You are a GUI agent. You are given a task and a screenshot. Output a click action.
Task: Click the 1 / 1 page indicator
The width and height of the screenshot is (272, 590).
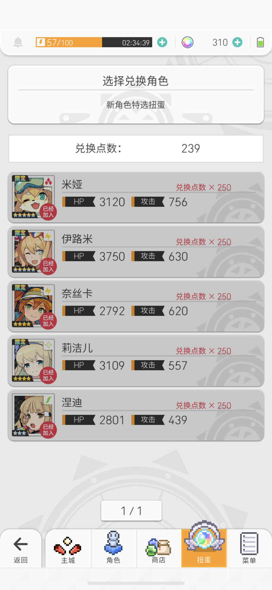click(x=131, y=511)
